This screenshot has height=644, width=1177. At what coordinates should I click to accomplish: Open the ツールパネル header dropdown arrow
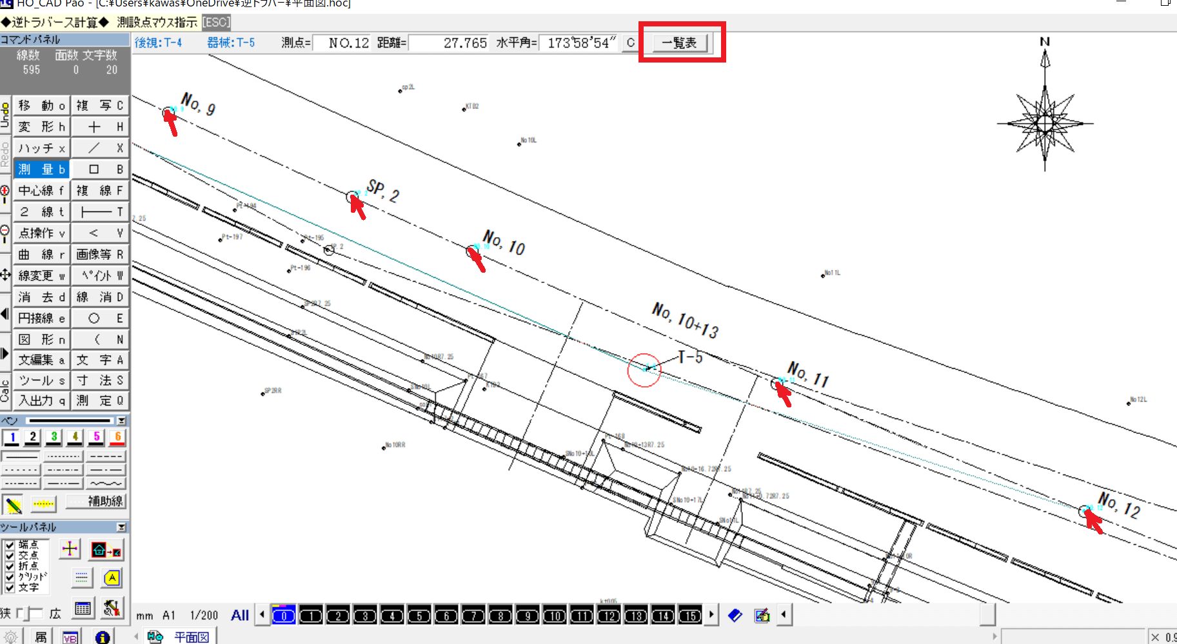tap(121, 527)
